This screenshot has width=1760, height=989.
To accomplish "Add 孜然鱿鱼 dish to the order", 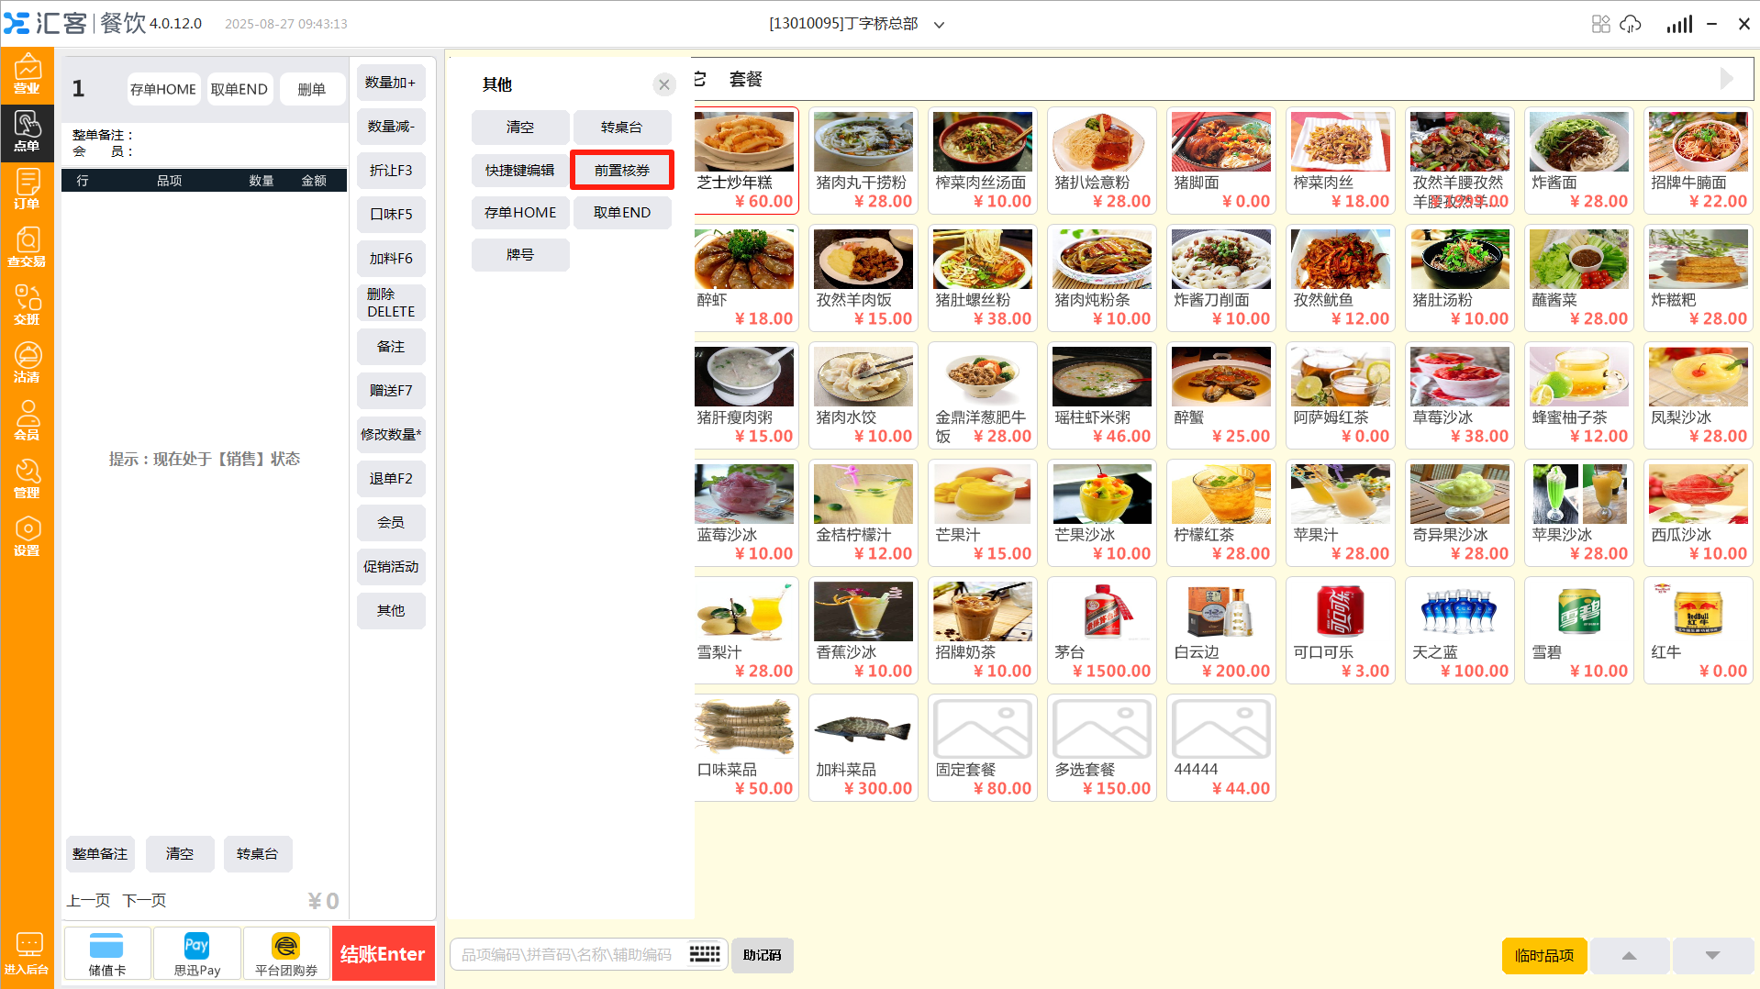I will 1341,278.
